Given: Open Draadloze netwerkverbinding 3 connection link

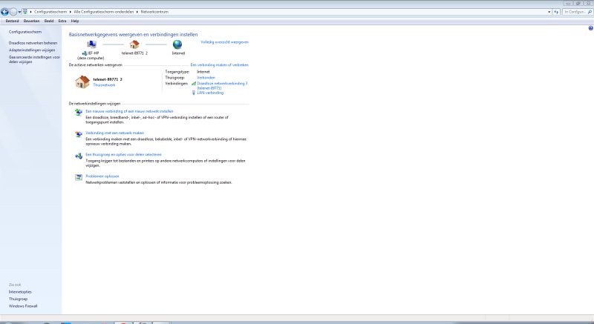Looking at the screenshot, I should point(222,84).
